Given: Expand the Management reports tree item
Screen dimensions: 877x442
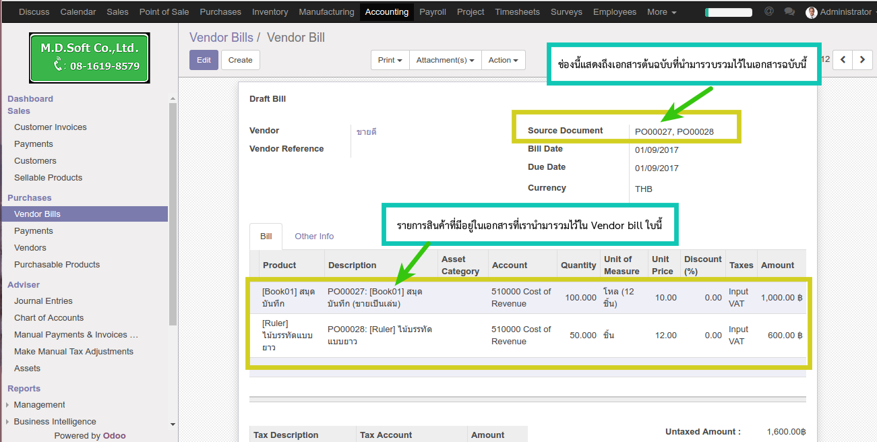Looking at the screenshot, I should pyautogui.click(x=39, y=405).
